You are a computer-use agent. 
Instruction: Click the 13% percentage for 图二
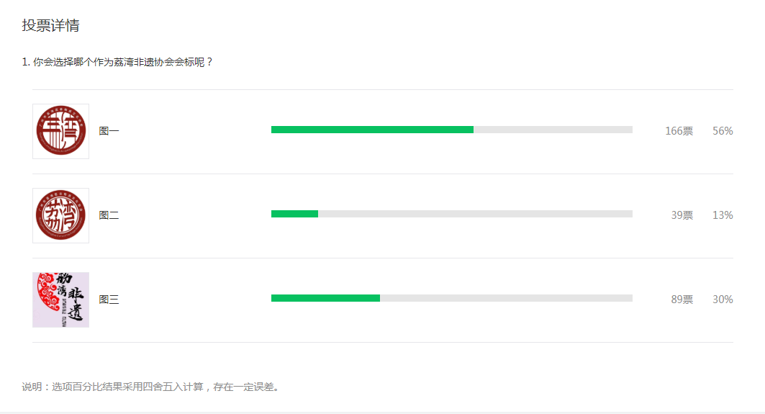(723, 215)
